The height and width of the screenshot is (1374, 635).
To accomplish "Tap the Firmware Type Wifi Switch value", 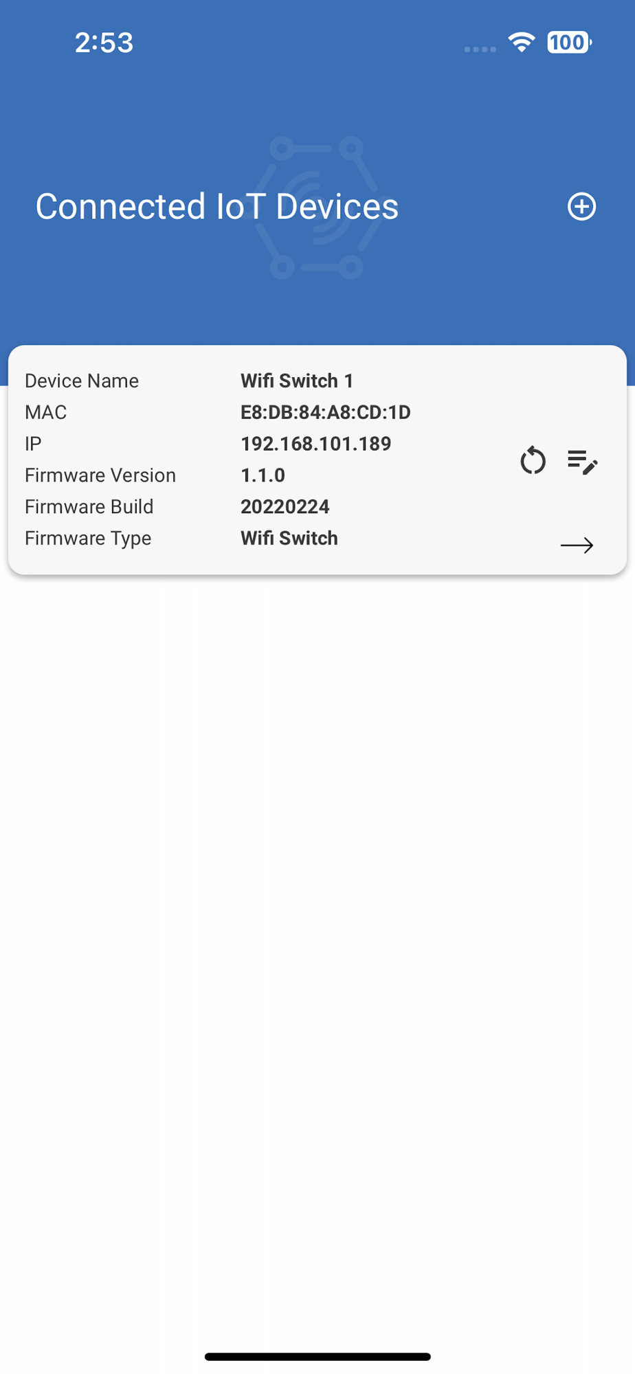I will (x=289, y=539).
